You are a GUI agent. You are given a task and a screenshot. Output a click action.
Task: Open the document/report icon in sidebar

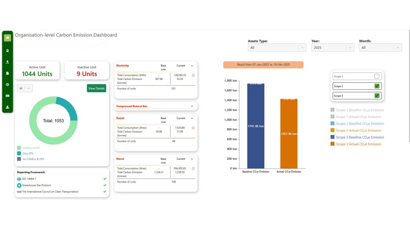tap(7, 73)
